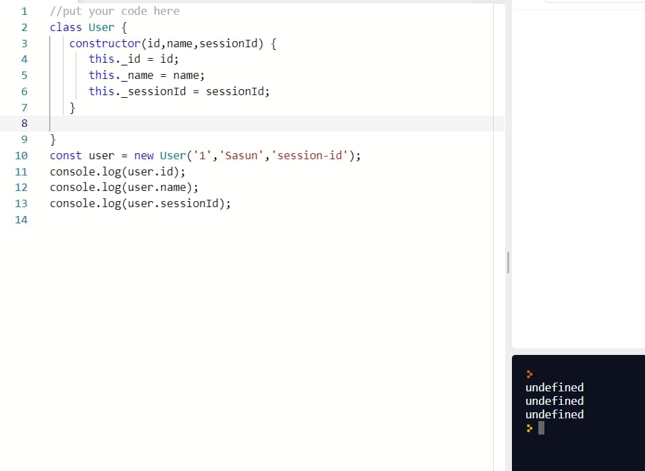Screen dimensions: 645x471
Task: Click 'console.log(user.name);' line
Action: 124,188
